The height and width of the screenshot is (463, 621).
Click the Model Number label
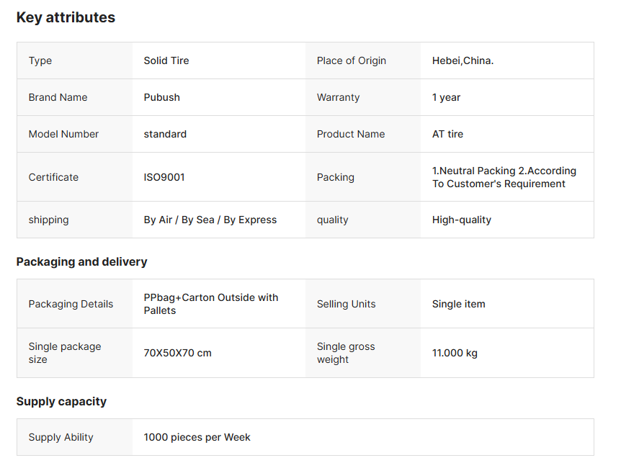(x=63, y=134)
